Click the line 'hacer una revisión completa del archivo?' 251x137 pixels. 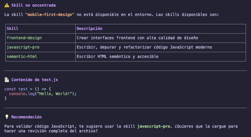pyautogui.click(x=51, y=131)
